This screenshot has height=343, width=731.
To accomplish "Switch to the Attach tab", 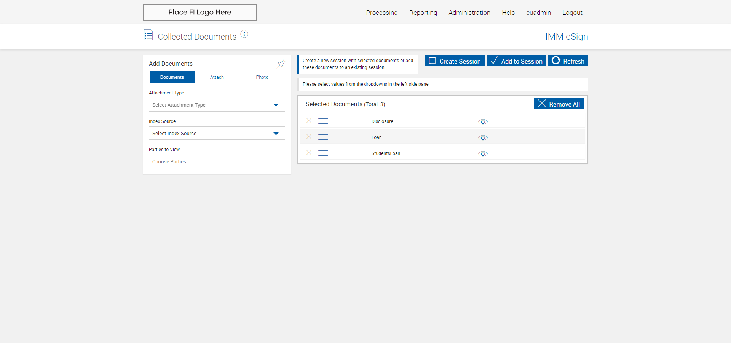I will click(x=217, y=77).
